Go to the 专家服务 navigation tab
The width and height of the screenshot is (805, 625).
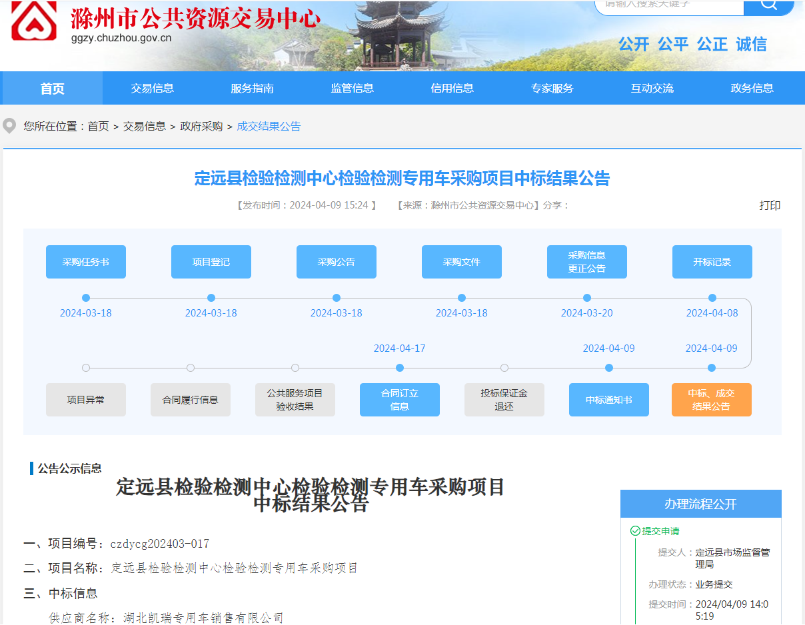point(552,88)
